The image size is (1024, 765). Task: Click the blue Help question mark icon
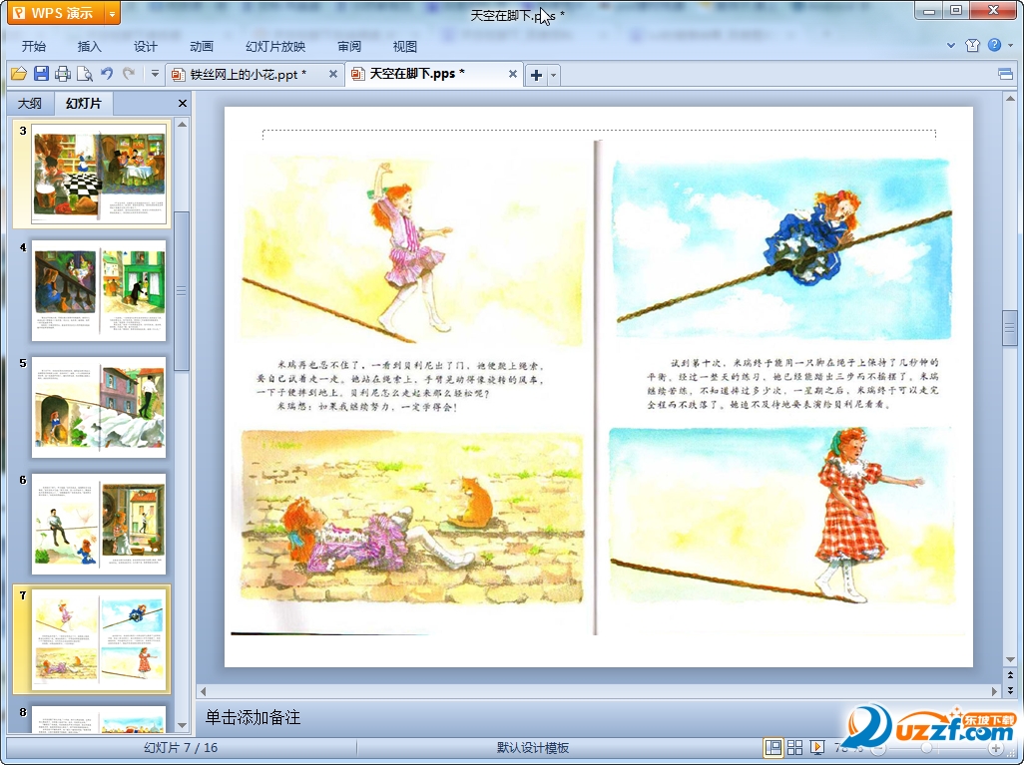995,45
